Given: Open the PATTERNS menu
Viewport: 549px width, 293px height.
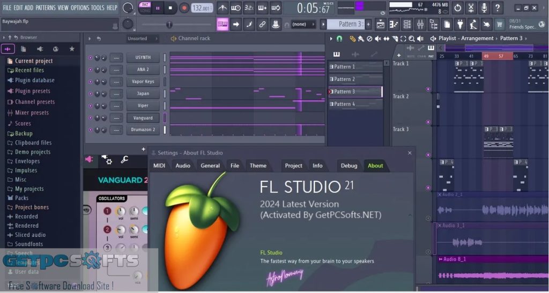Looking at the screenshot, I should tap(45, 7).
